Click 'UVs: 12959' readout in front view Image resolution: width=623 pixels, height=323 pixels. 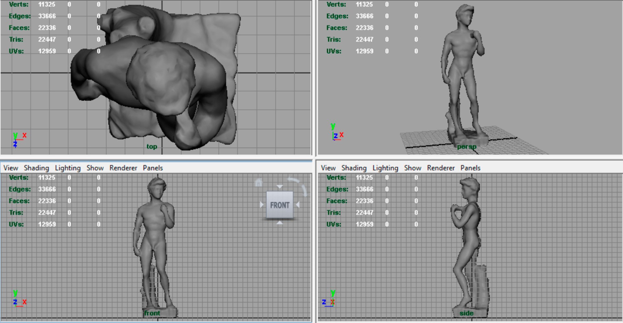(x=32, y=224)
